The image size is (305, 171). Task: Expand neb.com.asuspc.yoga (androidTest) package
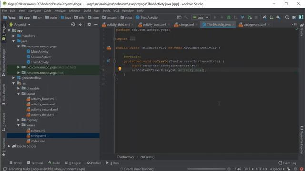tap(18, 67)
